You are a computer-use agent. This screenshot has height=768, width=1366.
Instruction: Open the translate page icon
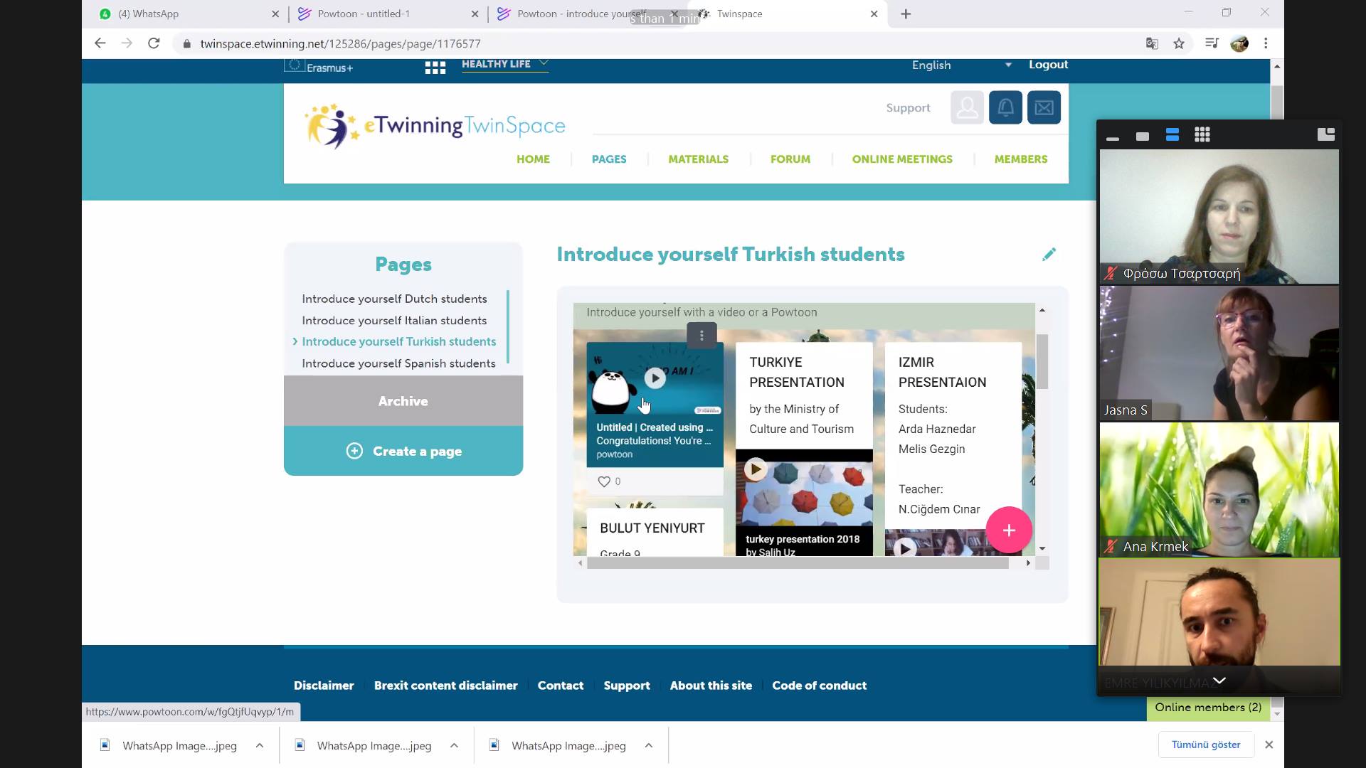(x=1152, y=43)
